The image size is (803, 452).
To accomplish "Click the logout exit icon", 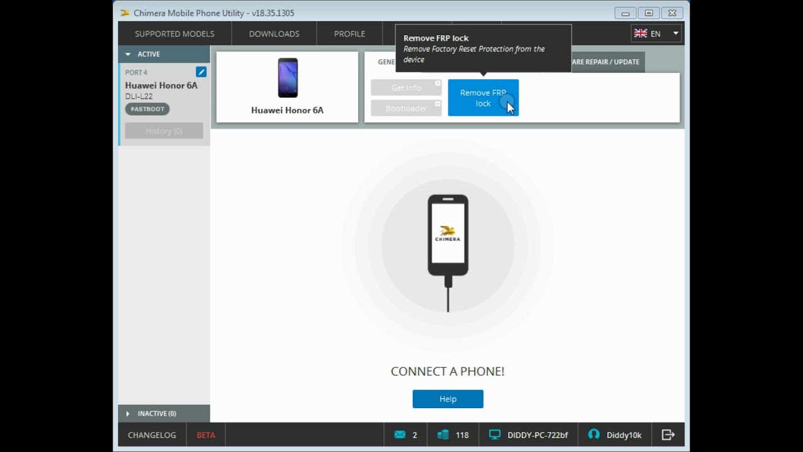I will 668,434.
